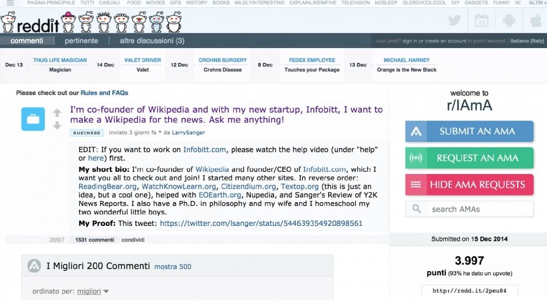Open FEDEX EMPLOYEE AMA
The image size is (547, 301).
[x=312, y=60]
